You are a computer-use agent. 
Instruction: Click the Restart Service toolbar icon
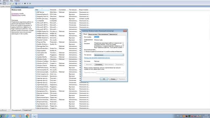[30, 4]
